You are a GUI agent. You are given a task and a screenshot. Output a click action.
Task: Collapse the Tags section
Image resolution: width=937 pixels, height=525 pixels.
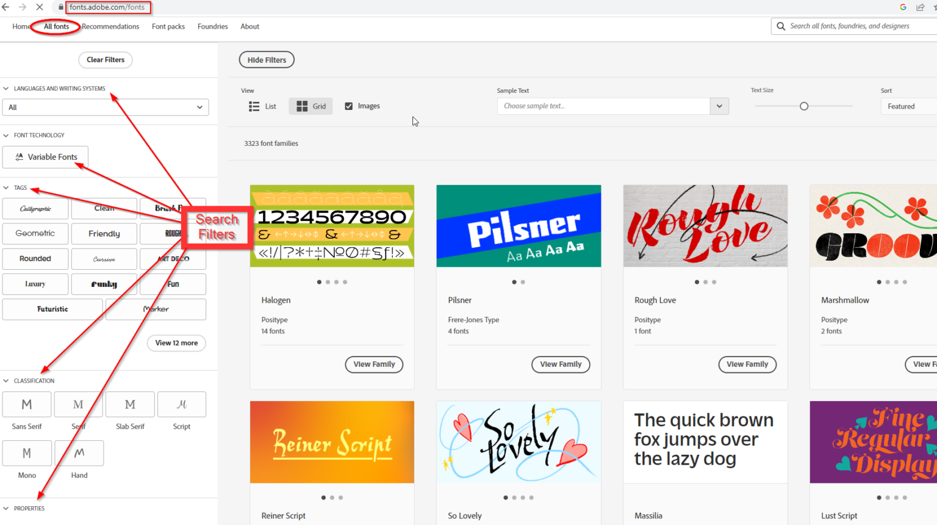point(6,188)
